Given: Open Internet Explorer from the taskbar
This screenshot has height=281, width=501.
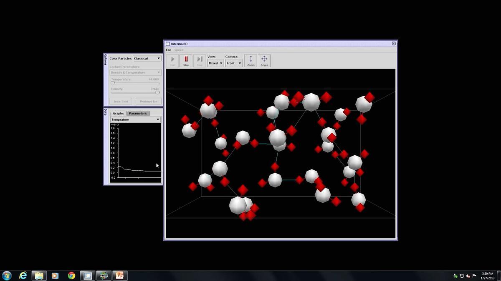Looking at the screenshot, I should tap(23, 276).
